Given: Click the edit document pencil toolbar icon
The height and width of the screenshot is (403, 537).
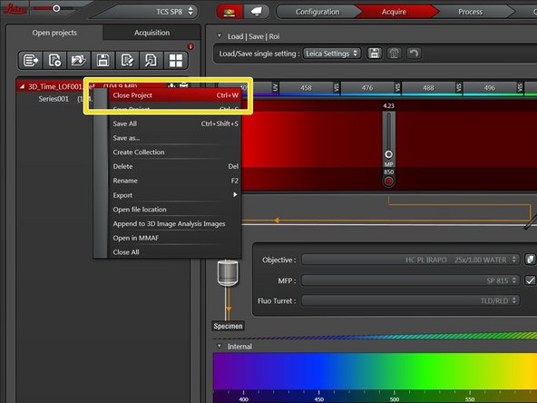Looking at the screenshot, I should tap(127, 61).
